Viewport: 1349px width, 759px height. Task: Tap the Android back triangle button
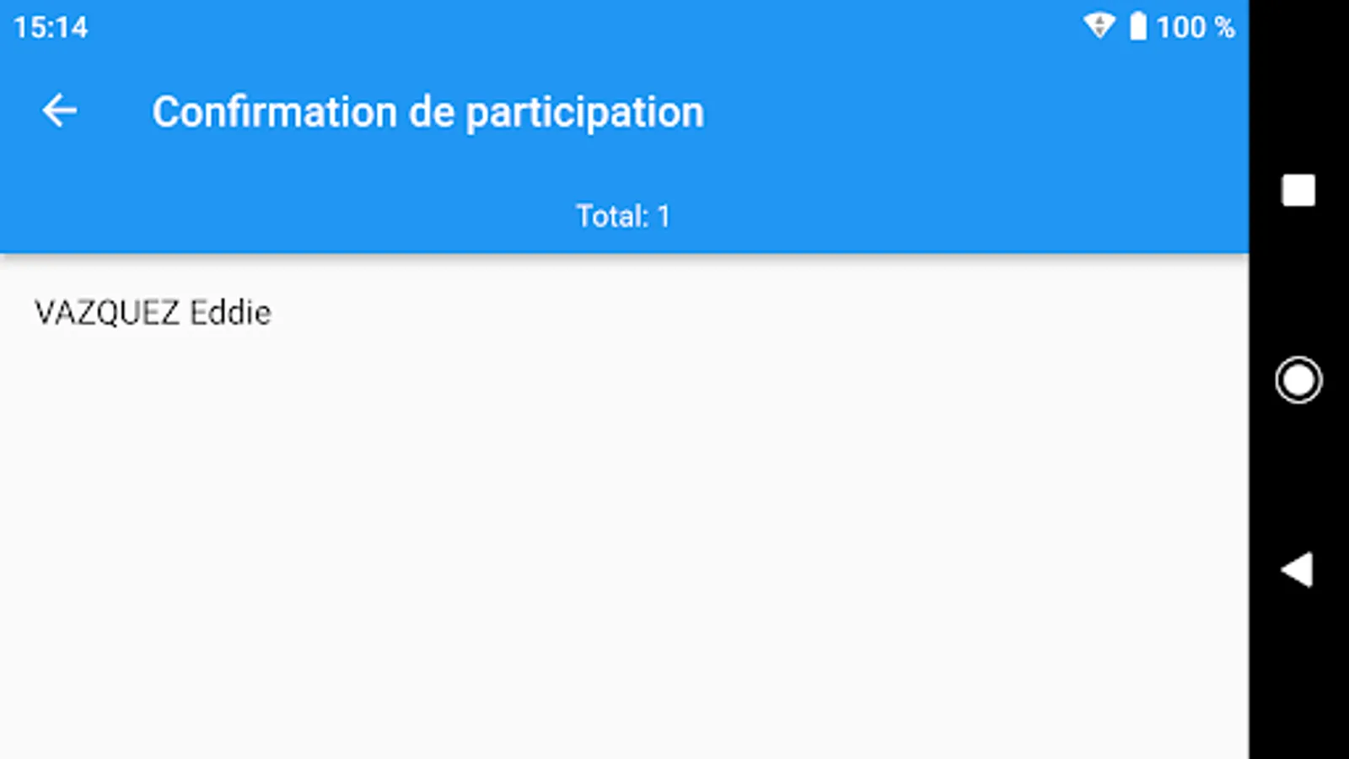(x=1298, y=570)
